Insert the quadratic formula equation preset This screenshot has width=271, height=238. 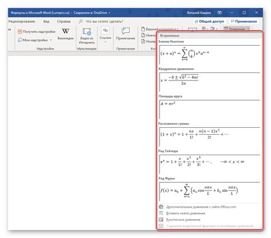click(x=209, y=82)
